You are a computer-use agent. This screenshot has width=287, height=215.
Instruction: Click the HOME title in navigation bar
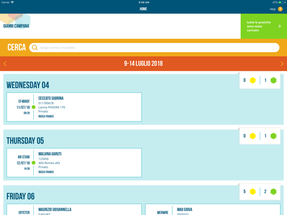[143, 9]
